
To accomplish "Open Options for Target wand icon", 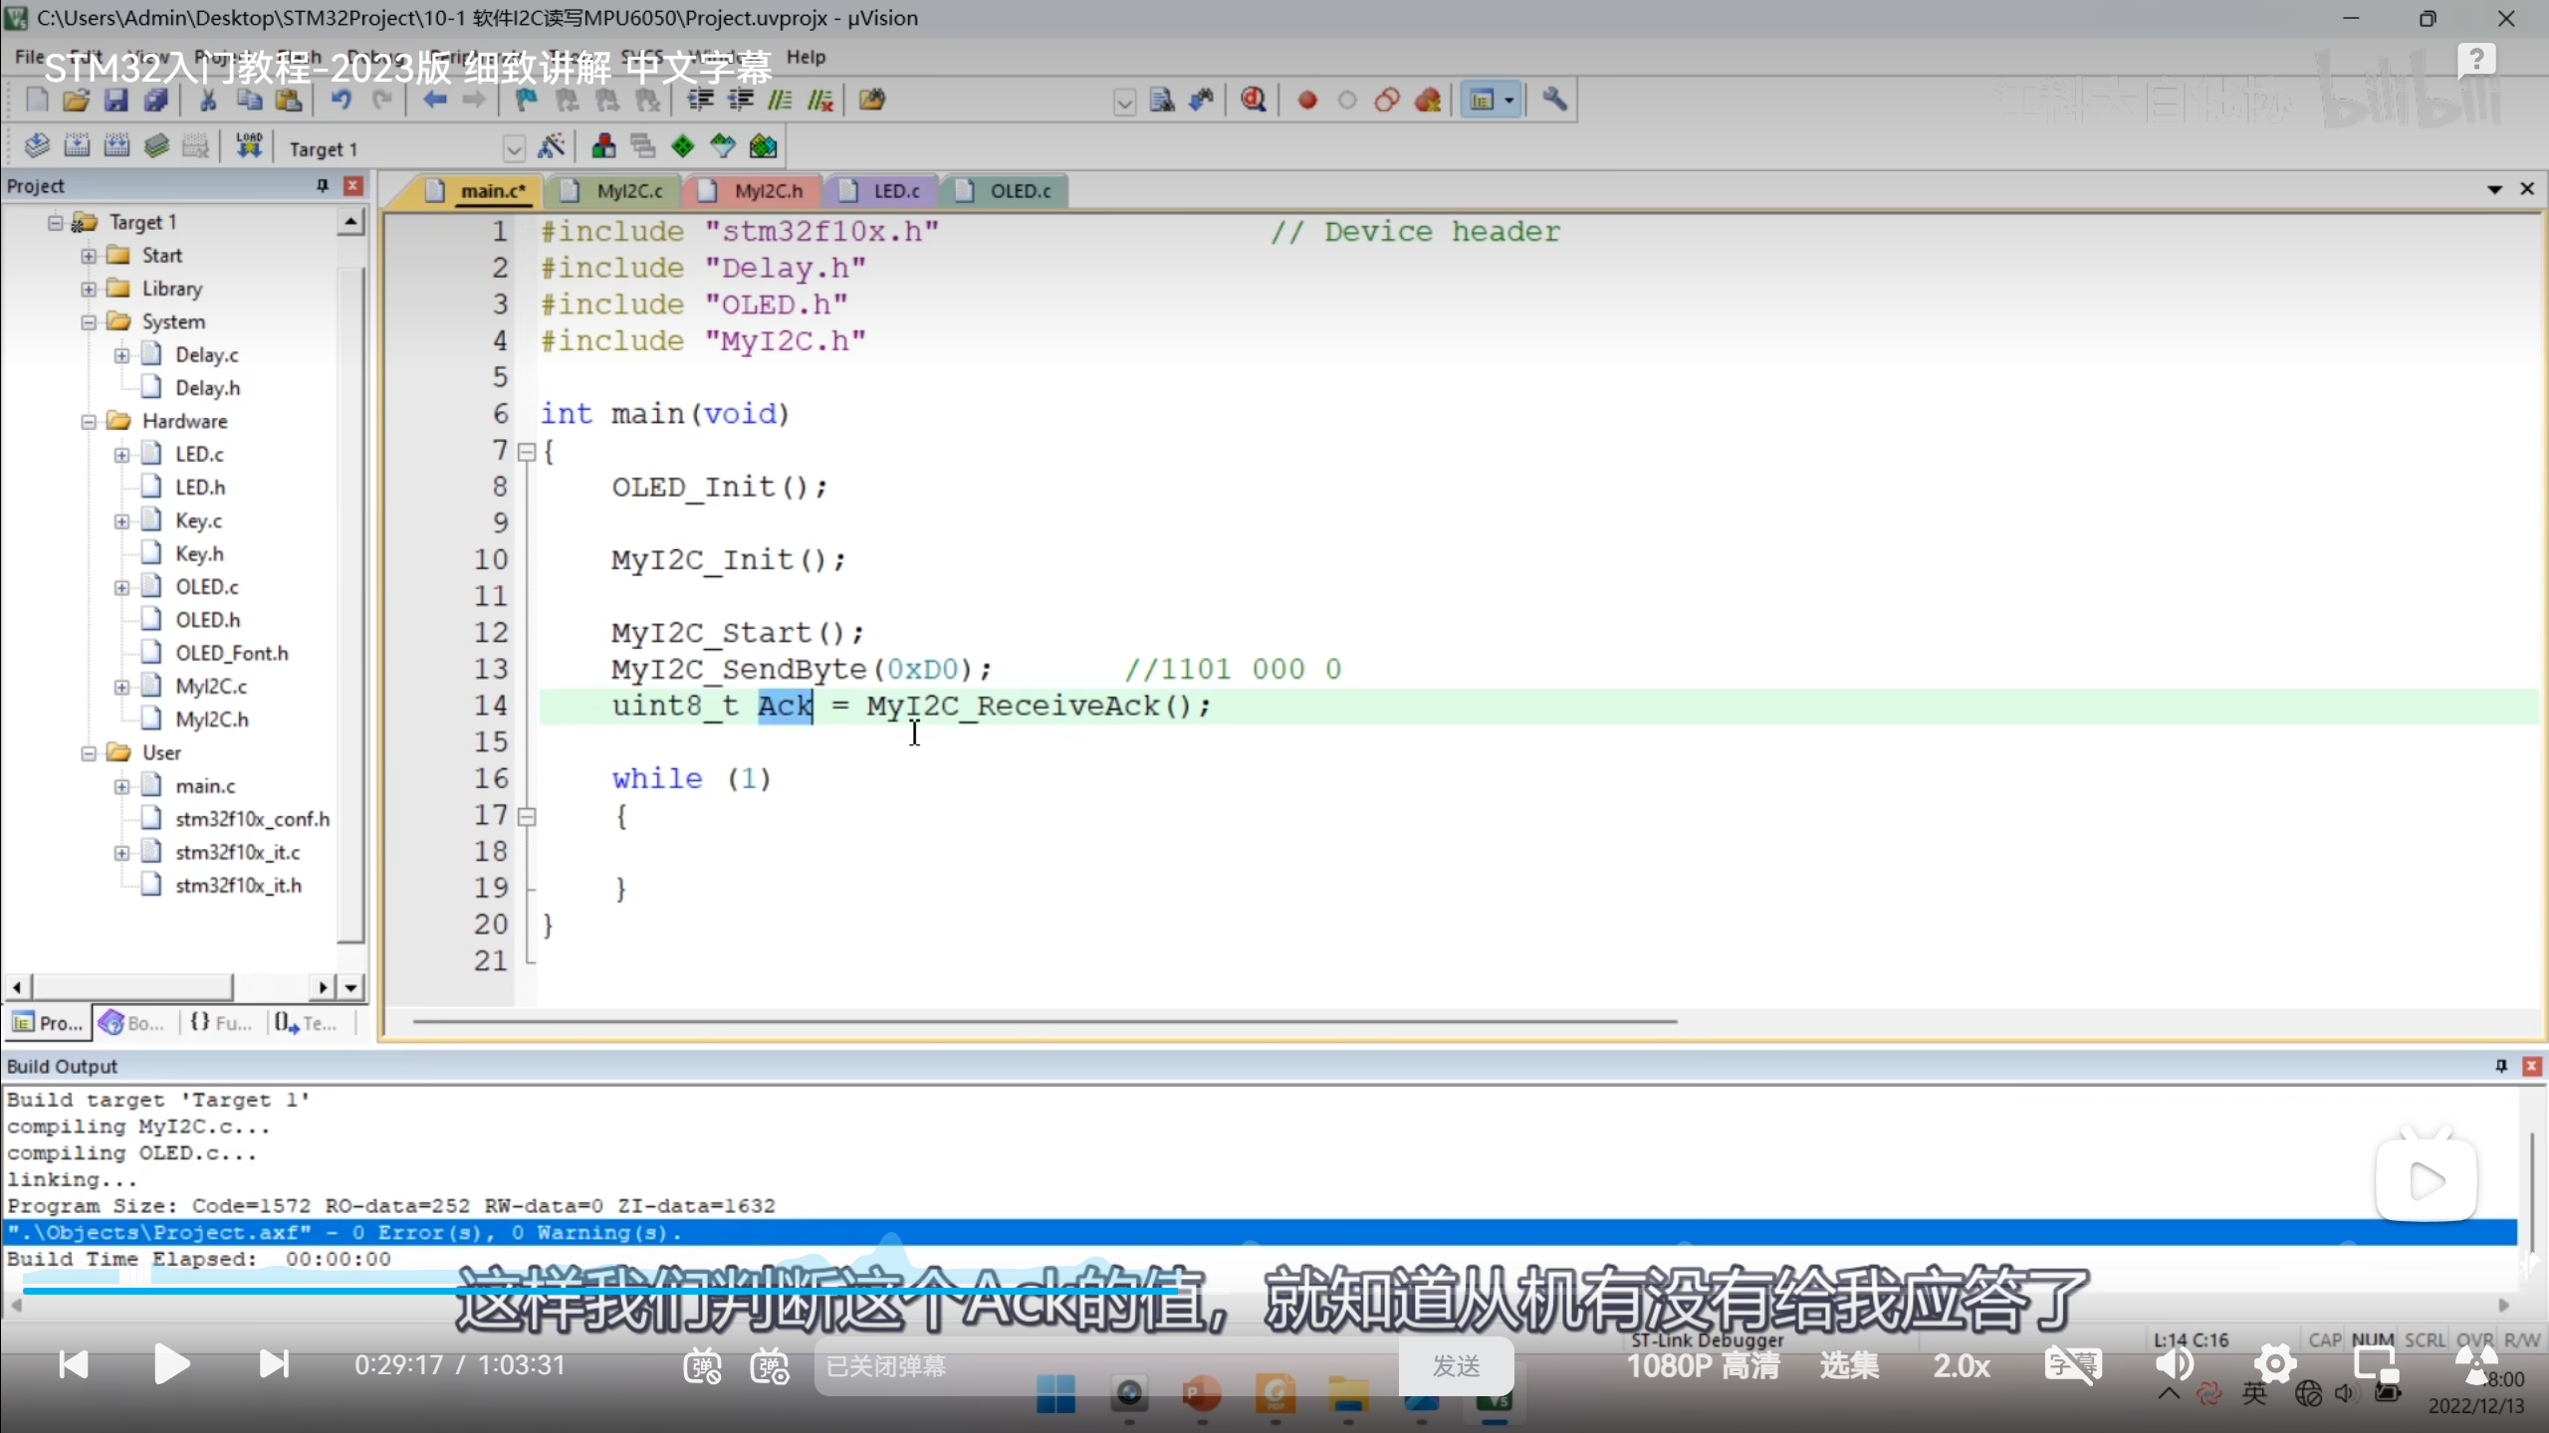I will 551,147.
